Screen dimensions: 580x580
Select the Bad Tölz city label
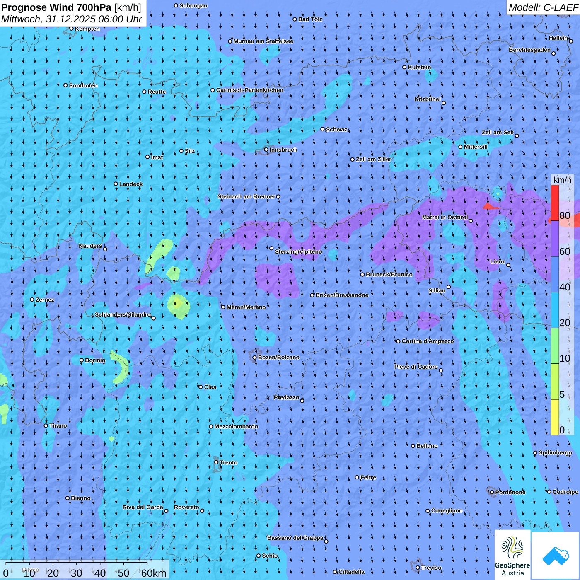(x=310, y=19)
